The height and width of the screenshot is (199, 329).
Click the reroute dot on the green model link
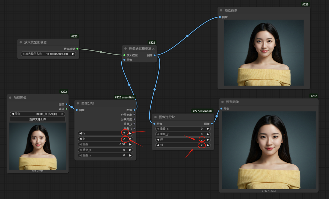(101, 52)
